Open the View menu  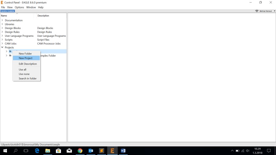(10, 7)
